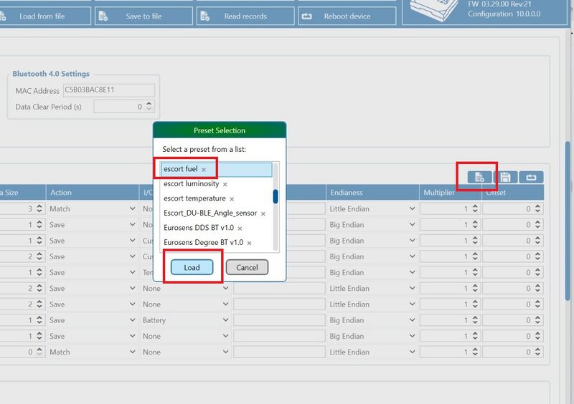Click the save preset floppy icon
This screenshot has height=404, width=574.
[506, 178]
